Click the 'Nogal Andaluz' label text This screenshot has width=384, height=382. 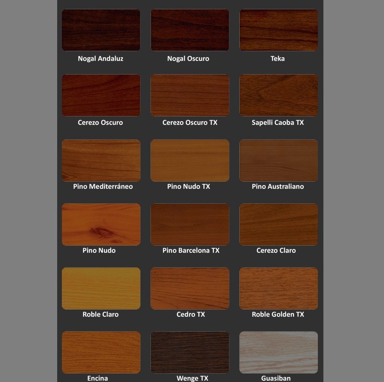(100, 59)
